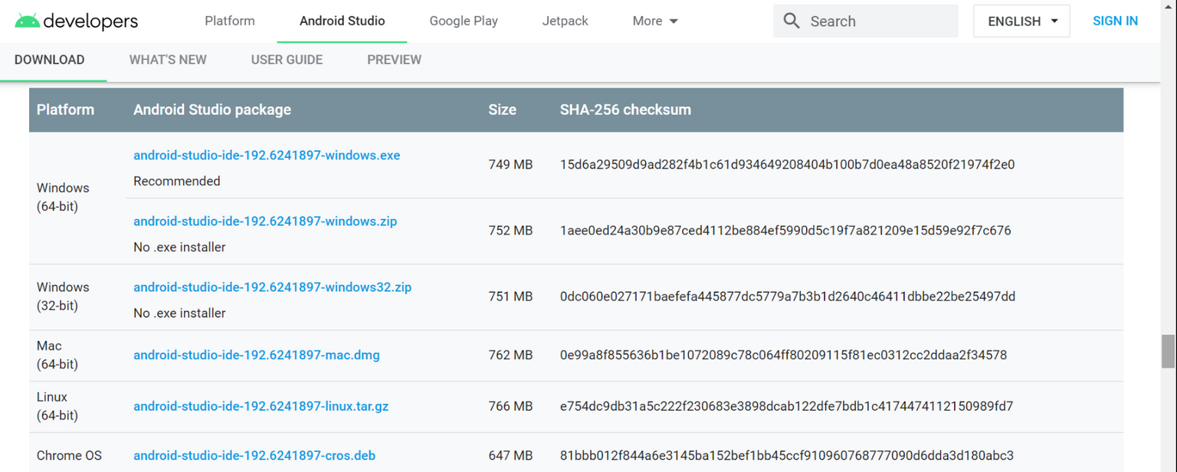Expand the More navigation dropdown
This screenshot has width=1177, height=472.
pyautogui.click(x=655, y=21)
